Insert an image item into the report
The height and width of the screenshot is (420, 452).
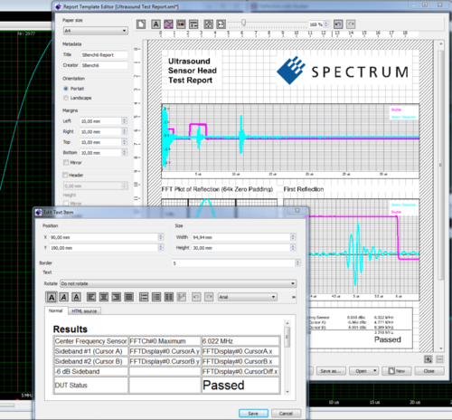[x=181, y=24]
